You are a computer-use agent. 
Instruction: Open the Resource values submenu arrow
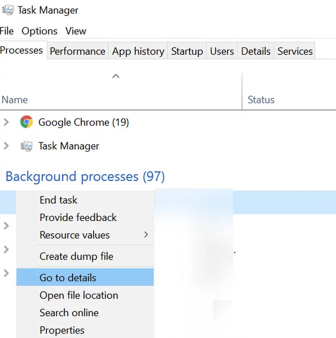click(146, 235)
